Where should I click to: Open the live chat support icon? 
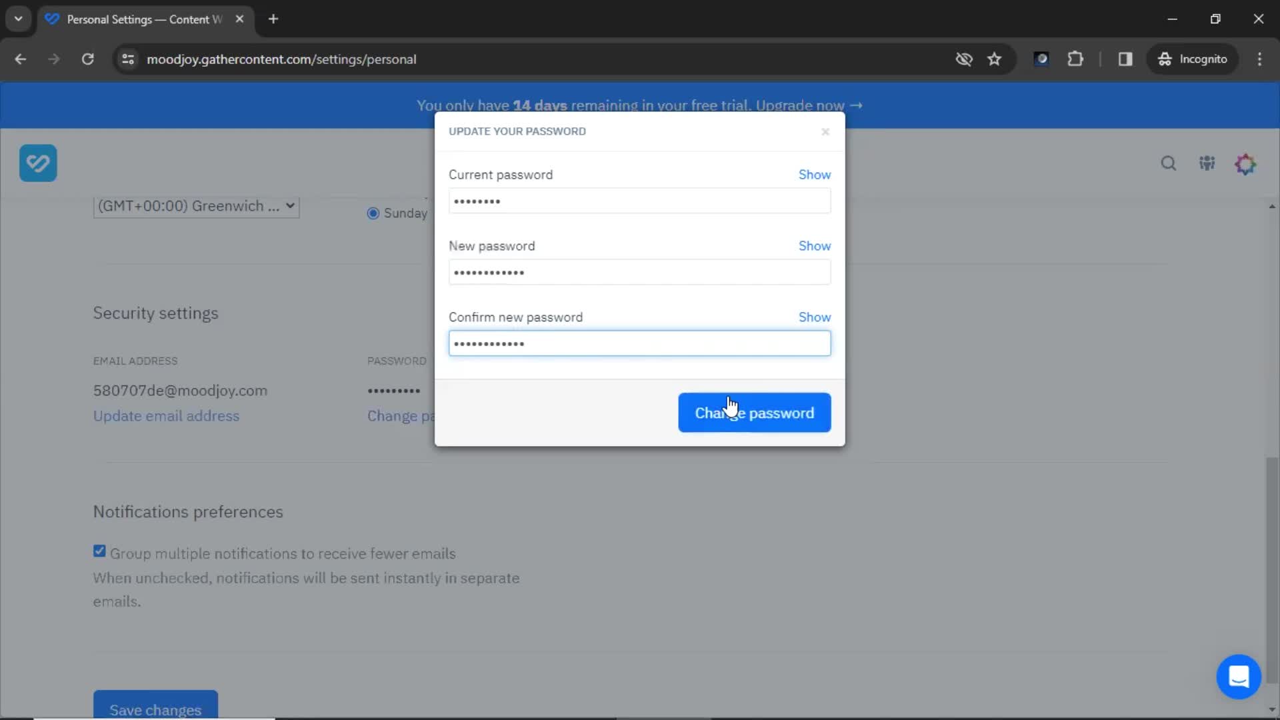pyautogui.click(x=1239, y=676)
